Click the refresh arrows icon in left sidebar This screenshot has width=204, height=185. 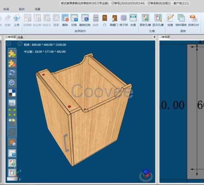[x=12, y=73]
